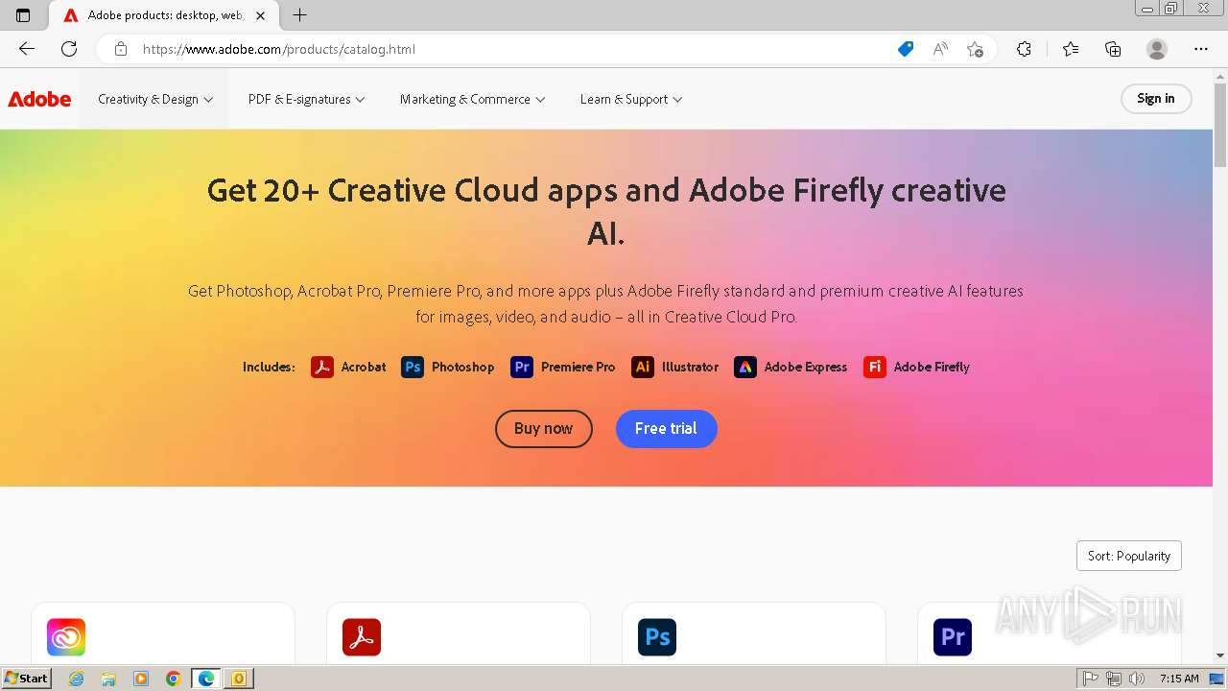Open the browser Extensions icon
This screenshot has height=691, width=1228.
pyautogui.click(x=1024, y=49)
